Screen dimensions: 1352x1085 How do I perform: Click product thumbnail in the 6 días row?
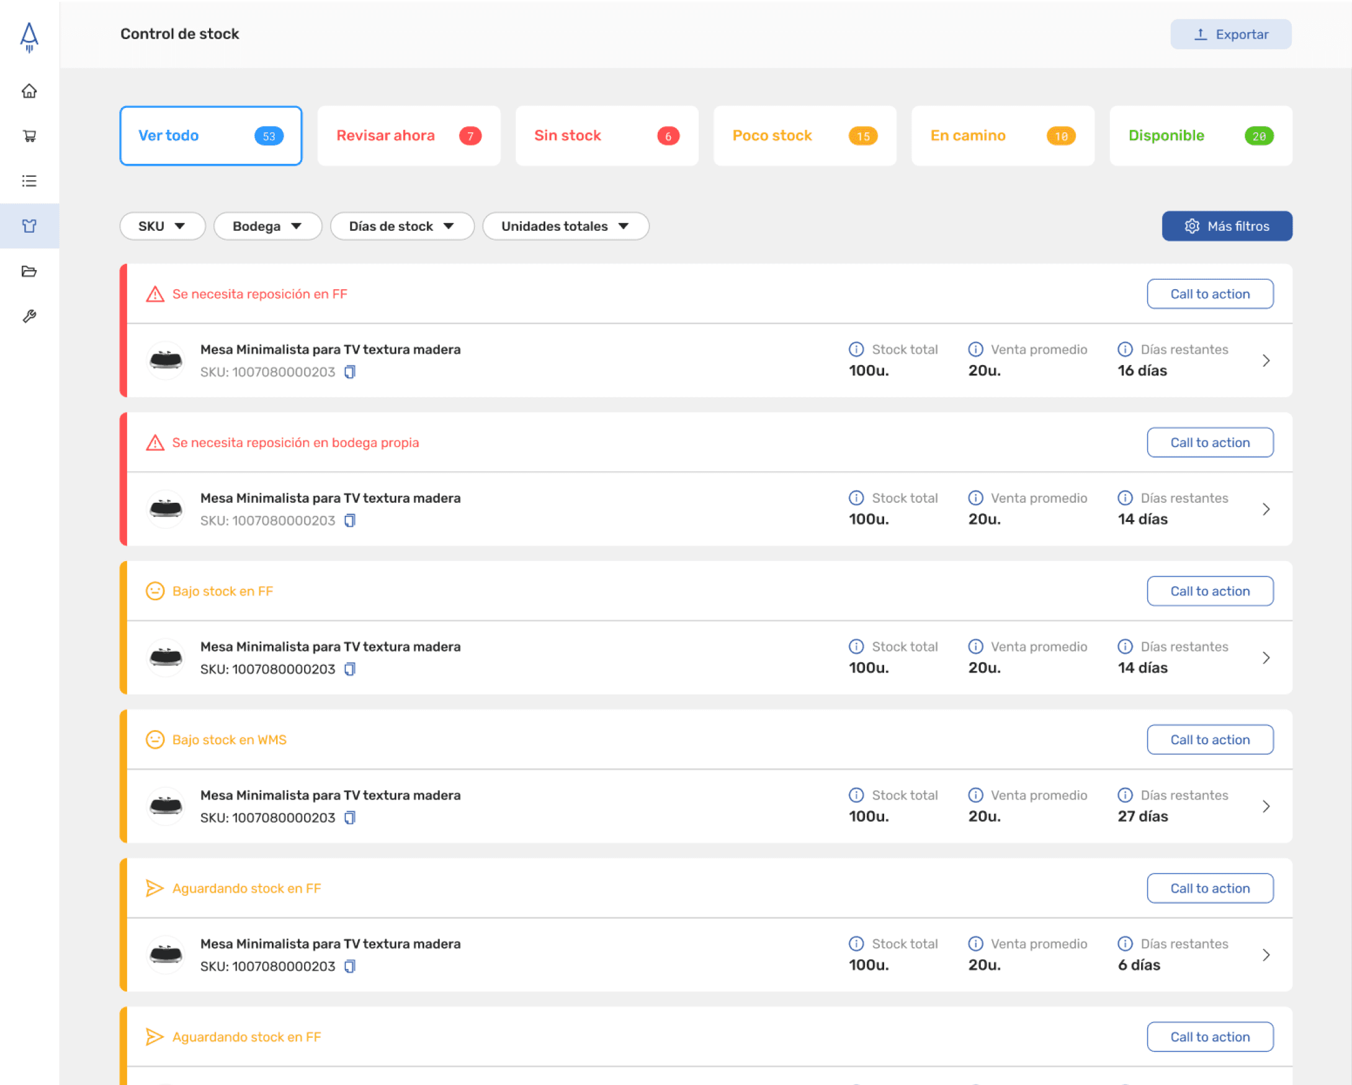[x=166, y=955]
